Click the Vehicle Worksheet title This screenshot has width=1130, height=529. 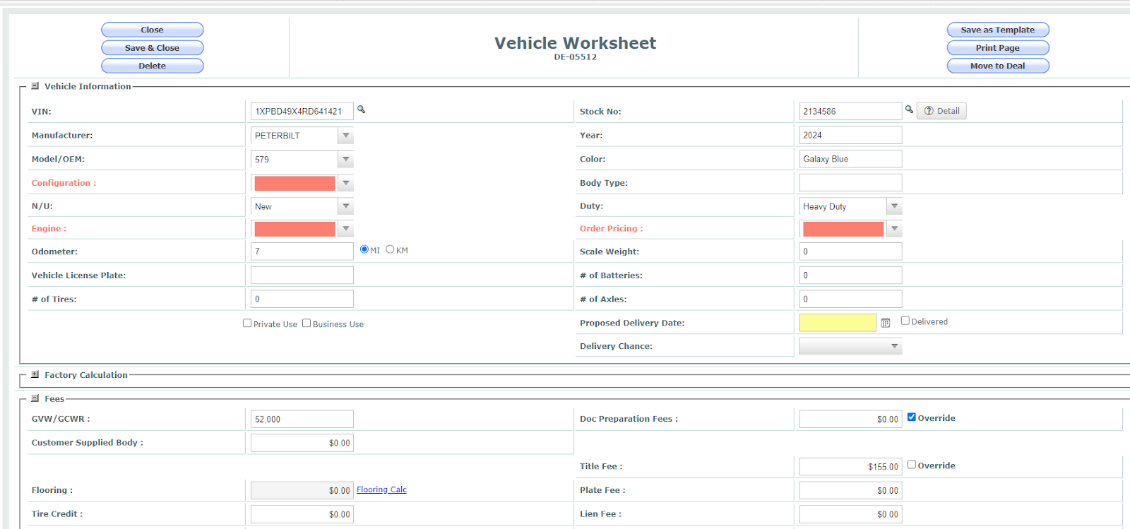click(x=575, y=43)
